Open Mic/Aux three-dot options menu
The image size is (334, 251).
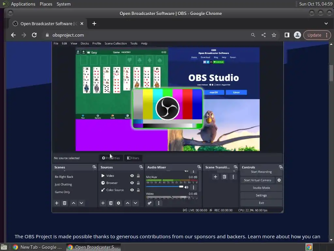(x=193, y=187)
